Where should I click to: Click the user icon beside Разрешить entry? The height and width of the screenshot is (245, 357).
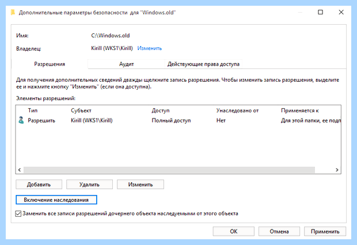[x=21, y=120]
